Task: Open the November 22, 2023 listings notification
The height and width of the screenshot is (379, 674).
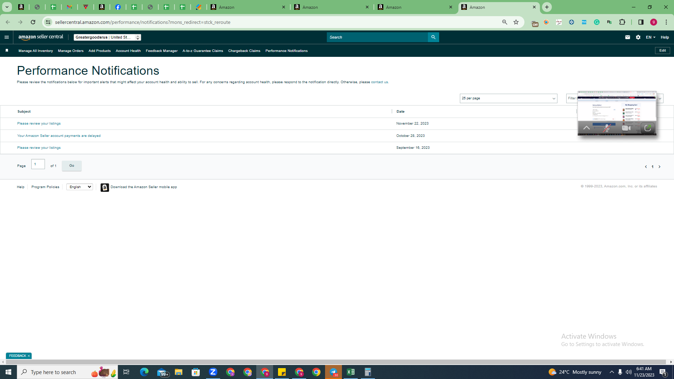Action: [39, 124]
